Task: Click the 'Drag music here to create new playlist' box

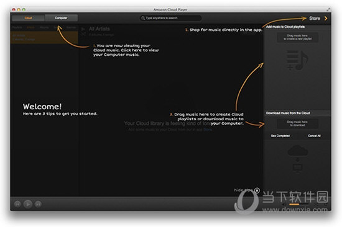Action: tap(297, 37)
